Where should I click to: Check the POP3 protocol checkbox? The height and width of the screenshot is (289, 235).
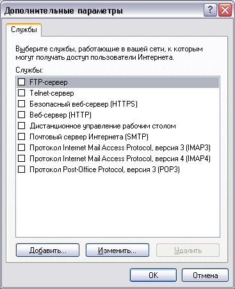(x=21, y=170)
